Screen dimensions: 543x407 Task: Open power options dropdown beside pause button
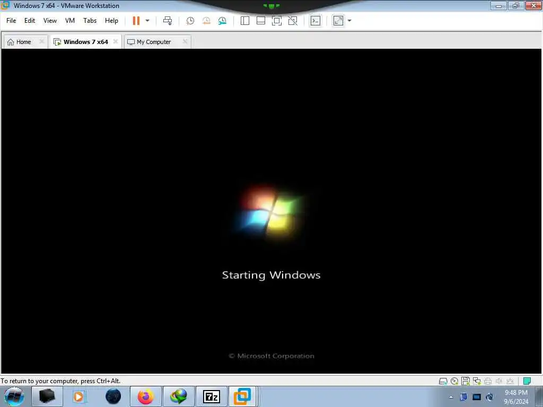click(147, 21)
